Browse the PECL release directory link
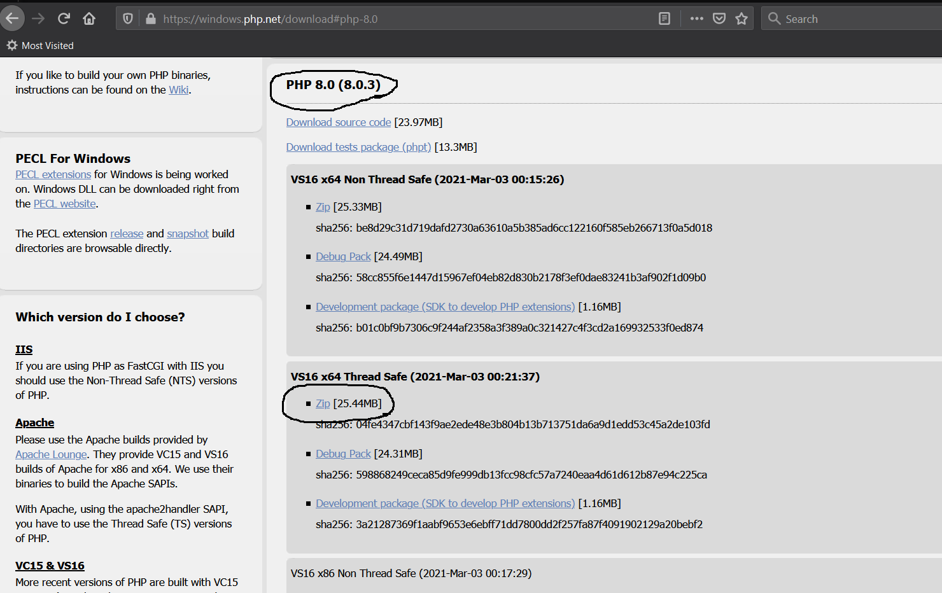942x593 pixels. pos(127,234)
